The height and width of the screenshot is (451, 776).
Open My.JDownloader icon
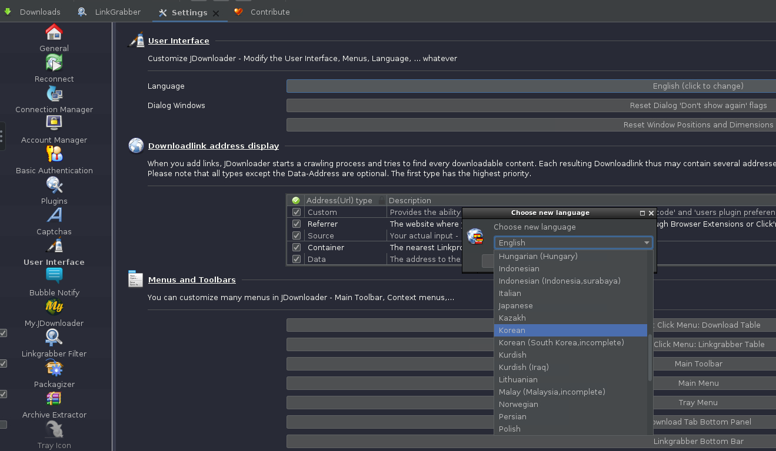point(54,307)
